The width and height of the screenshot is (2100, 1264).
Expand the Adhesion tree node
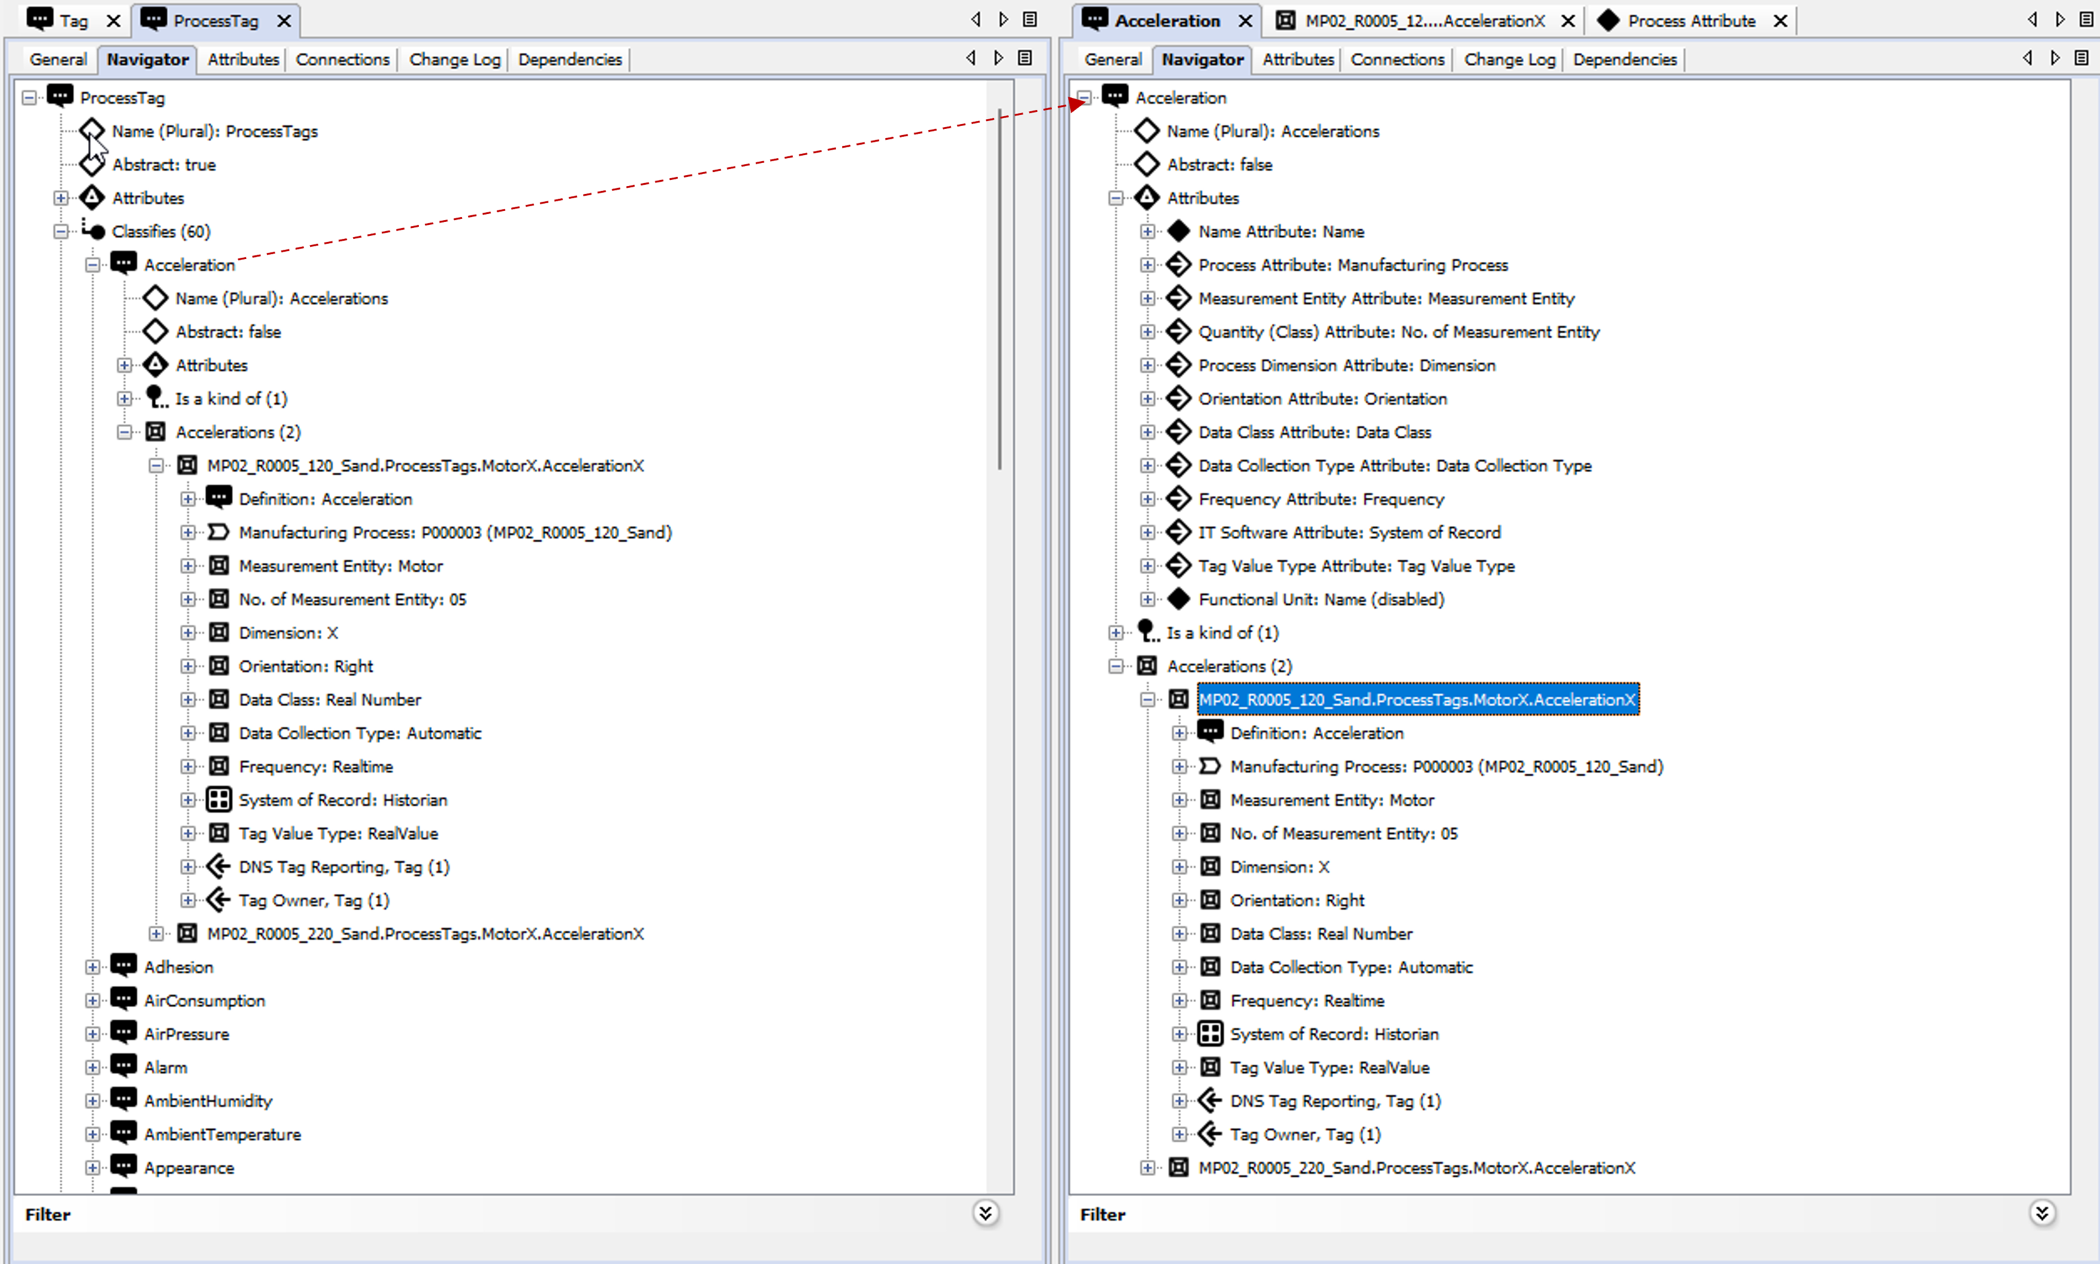93,967
